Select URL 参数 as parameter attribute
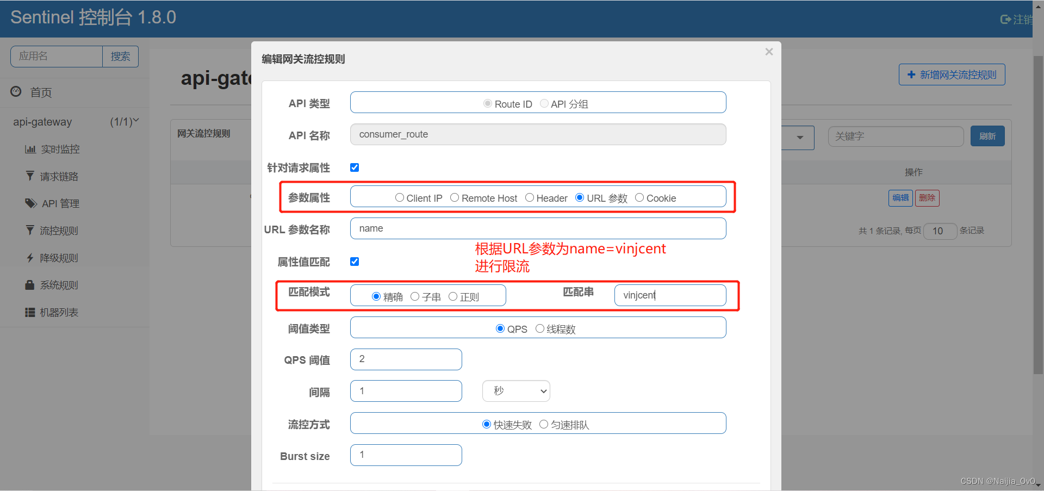 (x=580, y=197)
